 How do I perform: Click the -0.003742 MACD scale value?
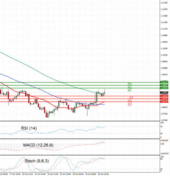pyautogui.click(x=165, y=154)
